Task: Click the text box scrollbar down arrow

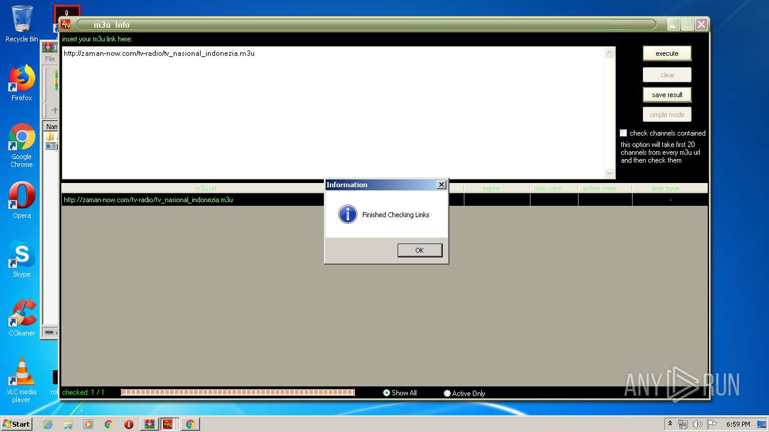Action: (610, 173)
